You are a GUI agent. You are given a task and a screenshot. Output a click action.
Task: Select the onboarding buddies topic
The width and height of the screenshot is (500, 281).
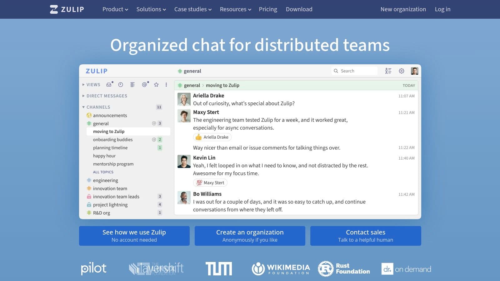click(x=113, y=140)
